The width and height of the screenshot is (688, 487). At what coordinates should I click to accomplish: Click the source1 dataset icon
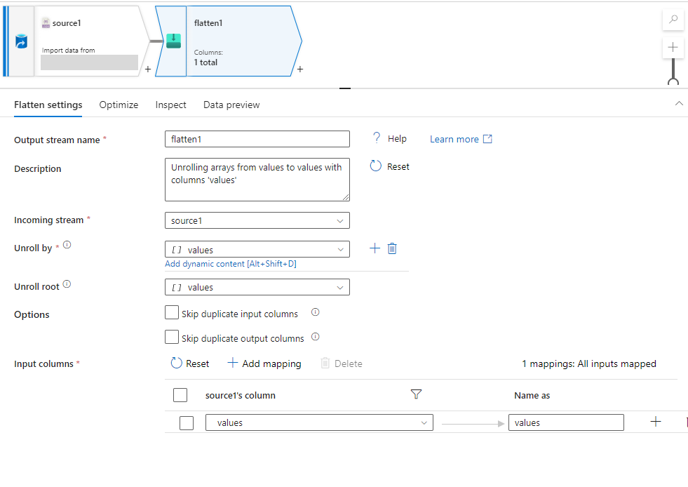click(21, 43)
